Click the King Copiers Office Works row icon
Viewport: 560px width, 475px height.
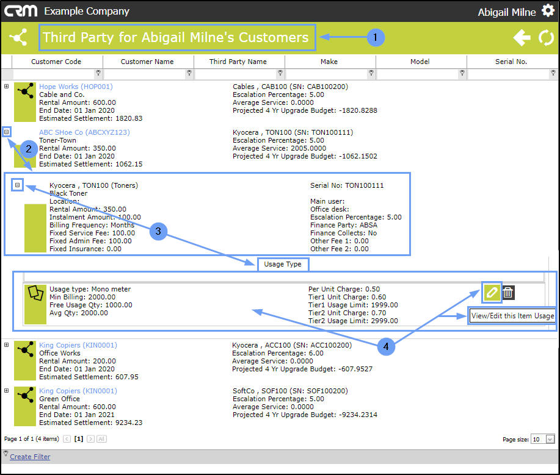click(25, 360)
